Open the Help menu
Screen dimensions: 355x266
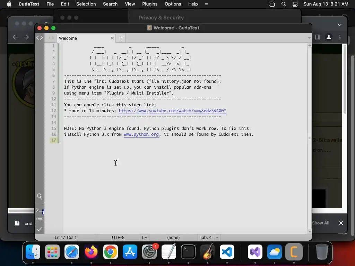[193, 4]
